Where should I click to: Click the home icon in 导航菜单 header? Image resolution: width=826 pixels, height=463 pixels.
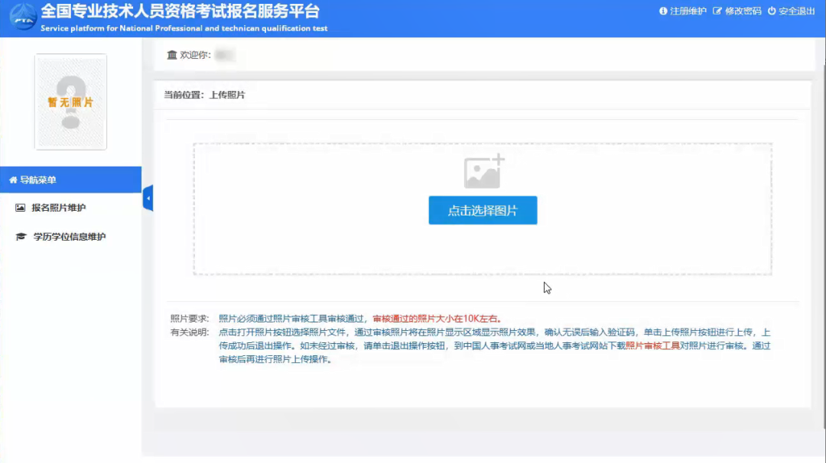click(x=12, y=180)
